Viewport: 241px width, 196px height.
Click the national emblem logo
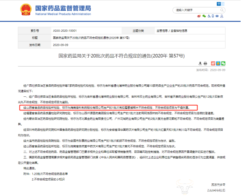[26, 10]
